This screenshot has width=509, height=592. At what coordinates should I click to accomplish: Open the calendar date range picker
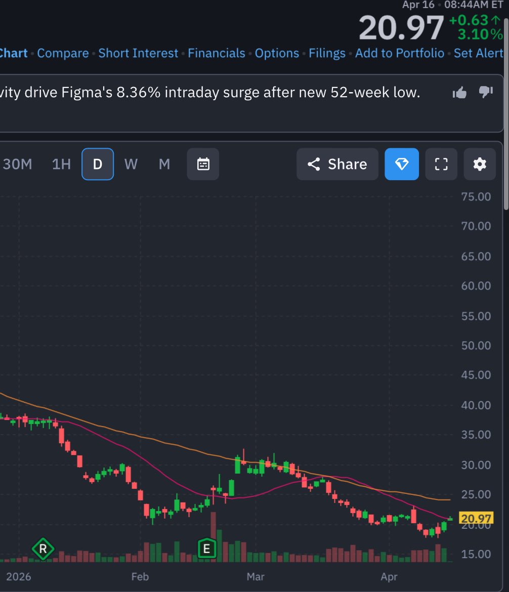coord(203,164)
